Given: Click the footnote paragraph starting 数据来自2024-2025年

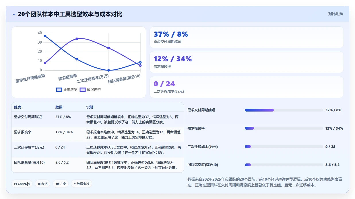Looking at the screenshot, I should (x=264, y=182).
